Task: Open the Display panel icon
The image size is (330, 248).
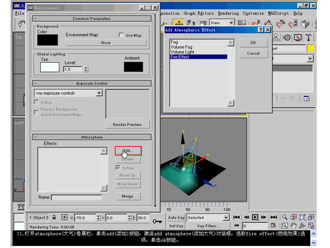Action: click(298, 38)
